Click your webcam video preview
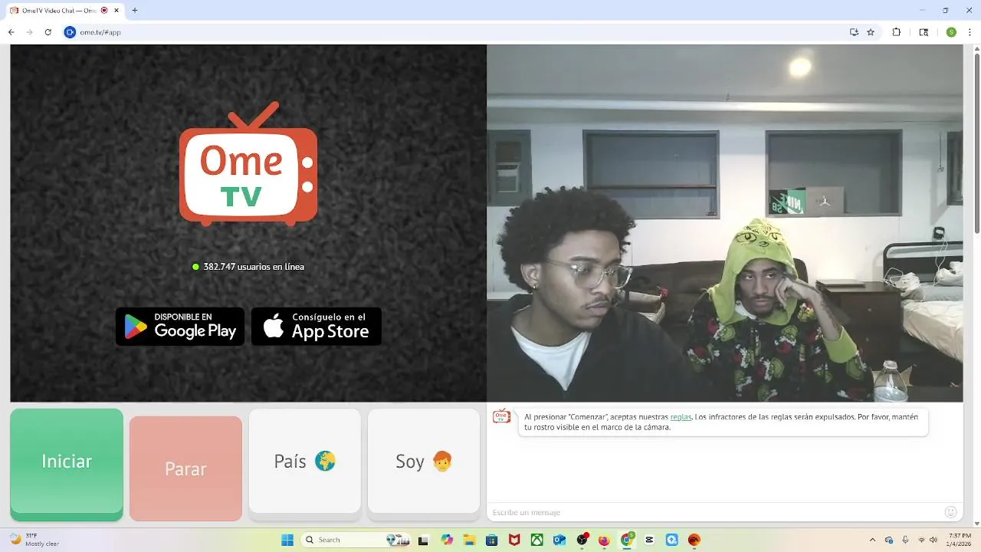Viewport: 981px width, 552px height. point(724,223)
